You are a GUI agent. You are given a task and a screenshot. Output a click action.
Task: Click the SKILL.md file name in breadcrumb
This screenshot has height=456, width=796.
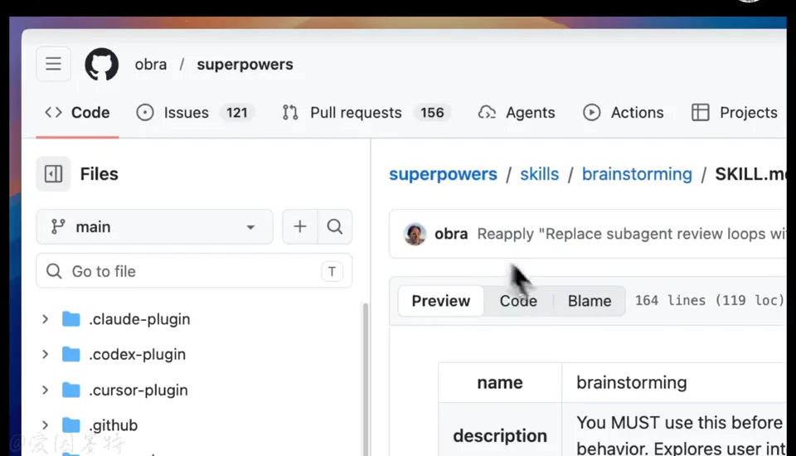click(750, 174)
